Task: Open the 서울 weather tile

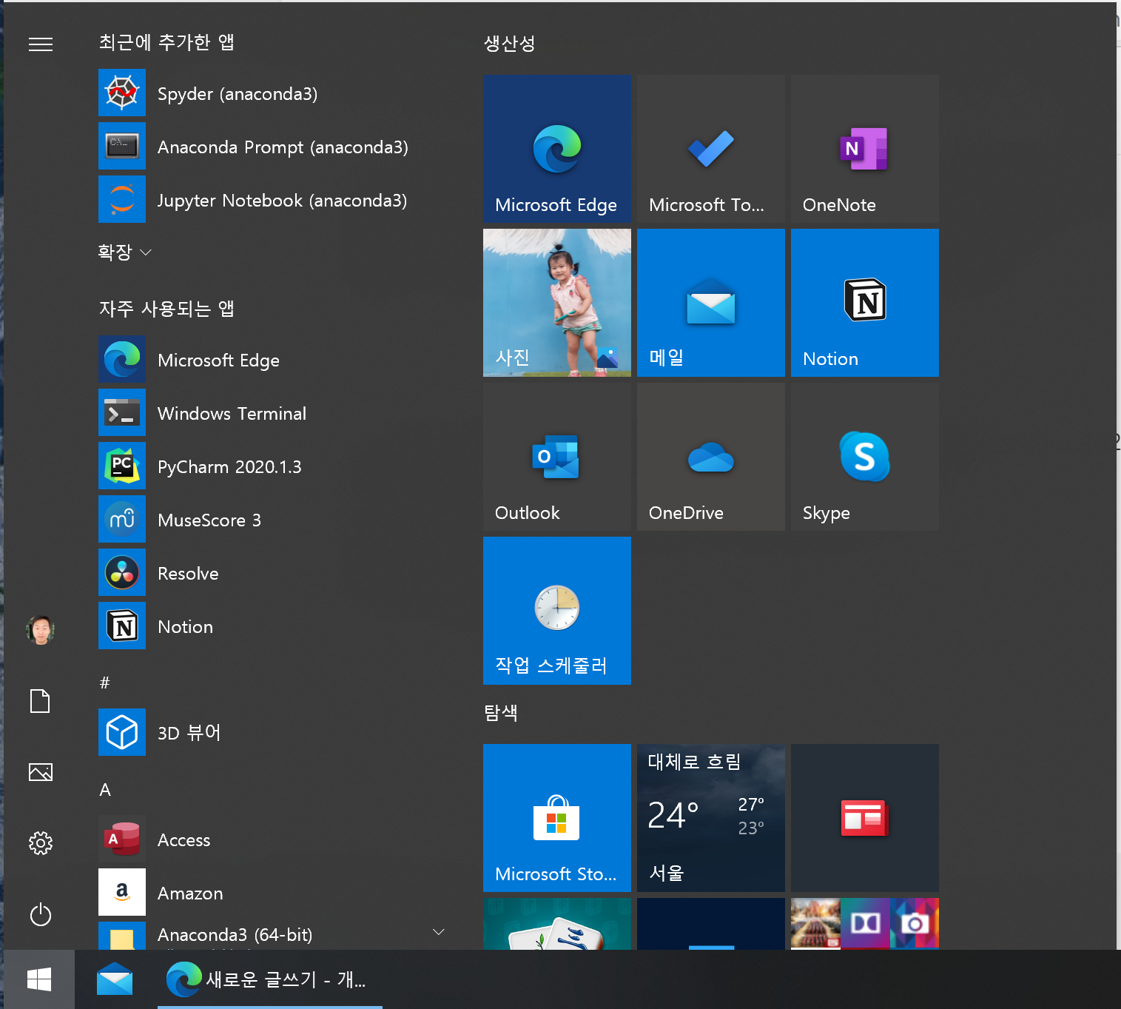Action: (711, 818)
